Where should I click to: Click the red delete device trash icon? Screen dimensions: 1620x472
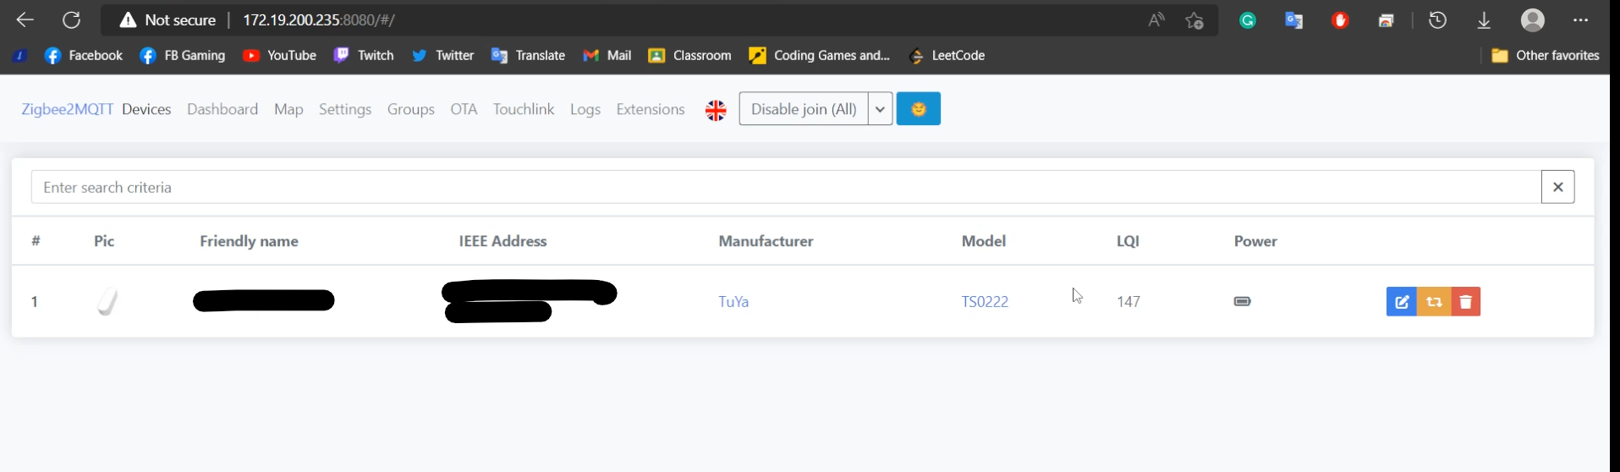point(1466,302)
